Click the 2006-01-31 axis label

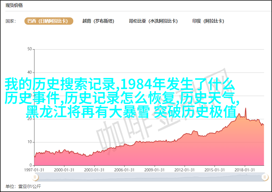[x=124, y=170]
